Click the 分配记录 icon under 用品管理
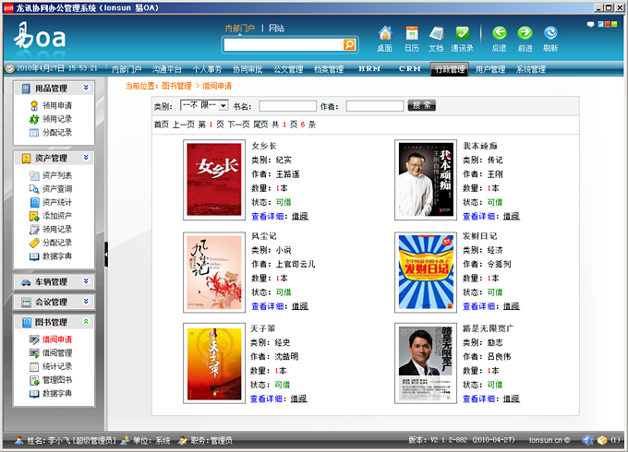The width and height of the screenshot is (628, 452). 34,133
